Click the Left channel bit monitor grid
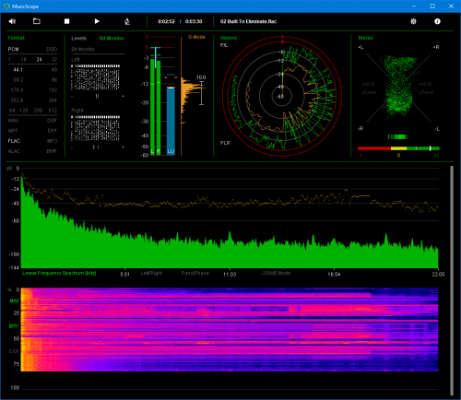The image size is (461, 400). [x=95, y=77]
